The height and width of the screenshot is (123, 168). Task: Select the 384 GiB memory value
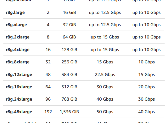(x=69, y=74)
